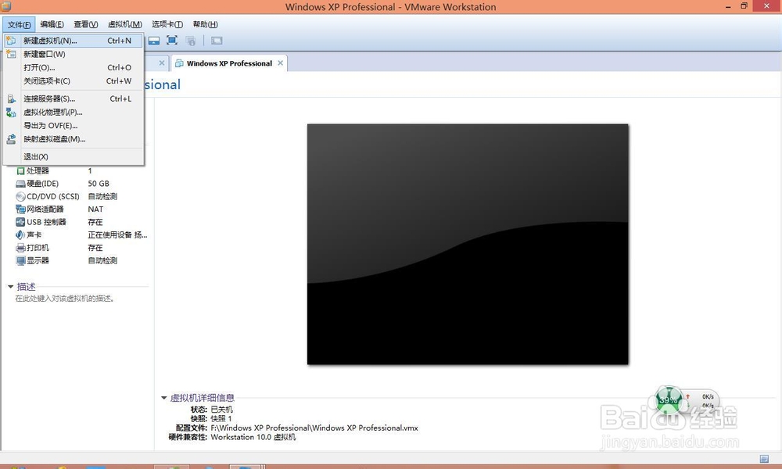Image resolution: width=782 pixels, height=469 pixels.
Task: Click the 快照 1 snapshot value
Action: tap(221, 419)
